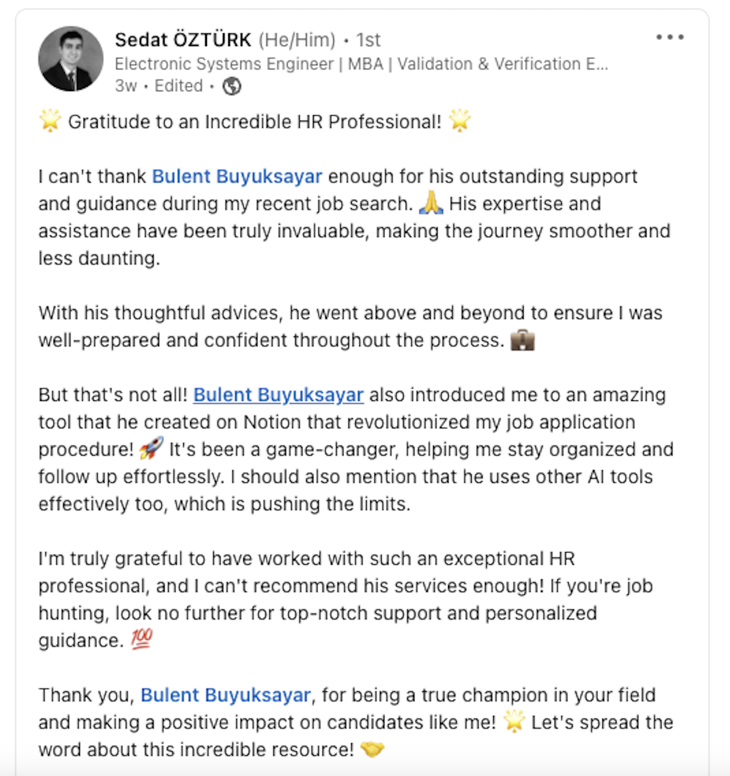Click Sedat ÖZTÜRK's profile photo
The height and width of the screenshot is (776, 730).
[x=71, y=59]
